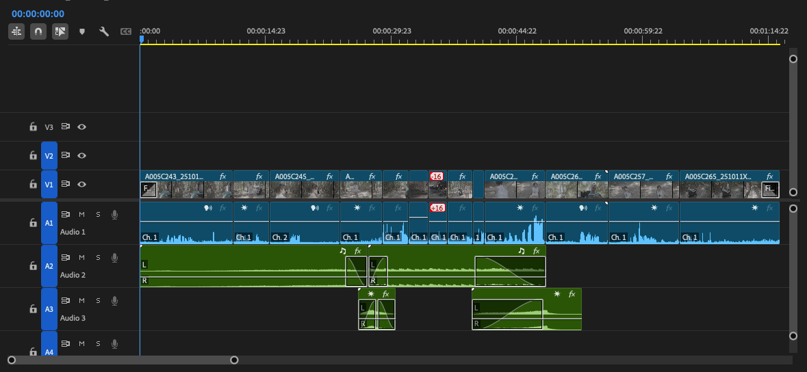Hide track V1 output with eye icon
The width and height of the screenshot is (807, 372).
point(81,184)
